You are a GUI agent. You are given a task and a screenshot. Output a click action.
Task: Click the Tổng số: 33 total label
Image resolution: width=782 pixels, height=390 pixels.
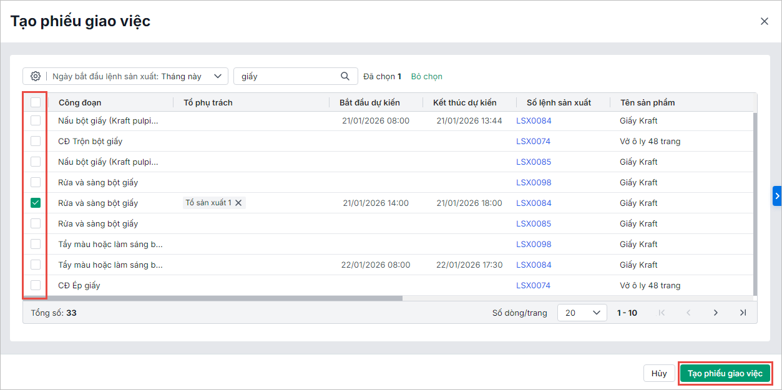tap(54, 313)
